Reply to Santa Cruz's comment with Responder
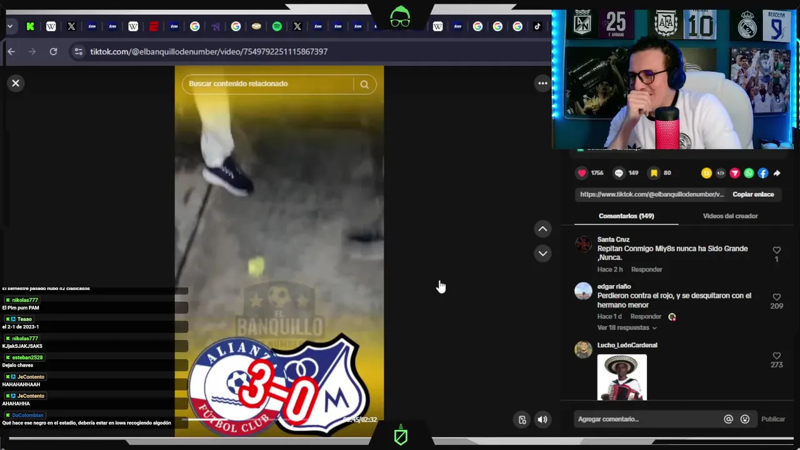The height and width of the screenshot is (450, 800). 646,269
